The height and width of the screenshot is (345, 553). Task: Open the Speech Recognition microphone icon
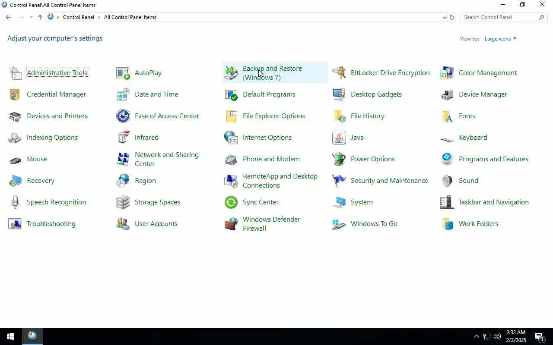(x=15, y=202)
